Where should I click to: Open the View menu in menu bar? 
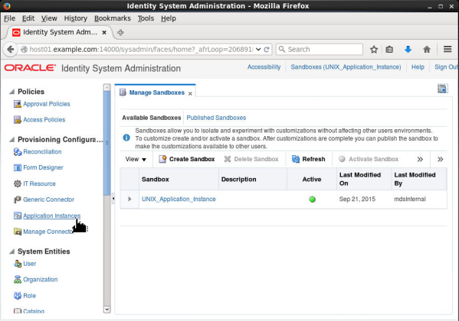(49, 18)
